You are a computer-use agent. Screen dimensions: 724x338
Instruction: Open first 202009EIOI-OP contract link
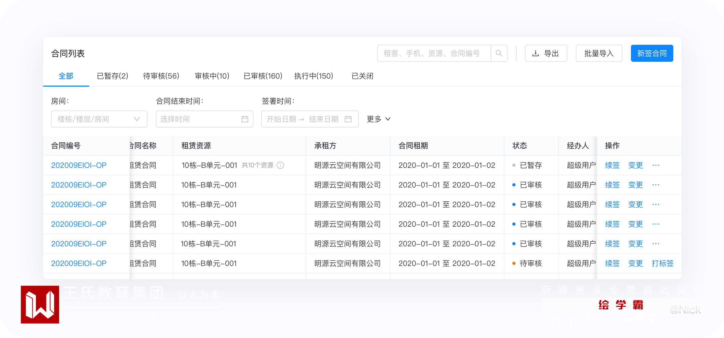79,165
